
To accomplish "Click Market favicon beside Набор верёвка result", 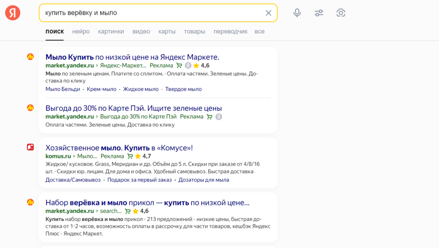I will (x=30, y=202).
